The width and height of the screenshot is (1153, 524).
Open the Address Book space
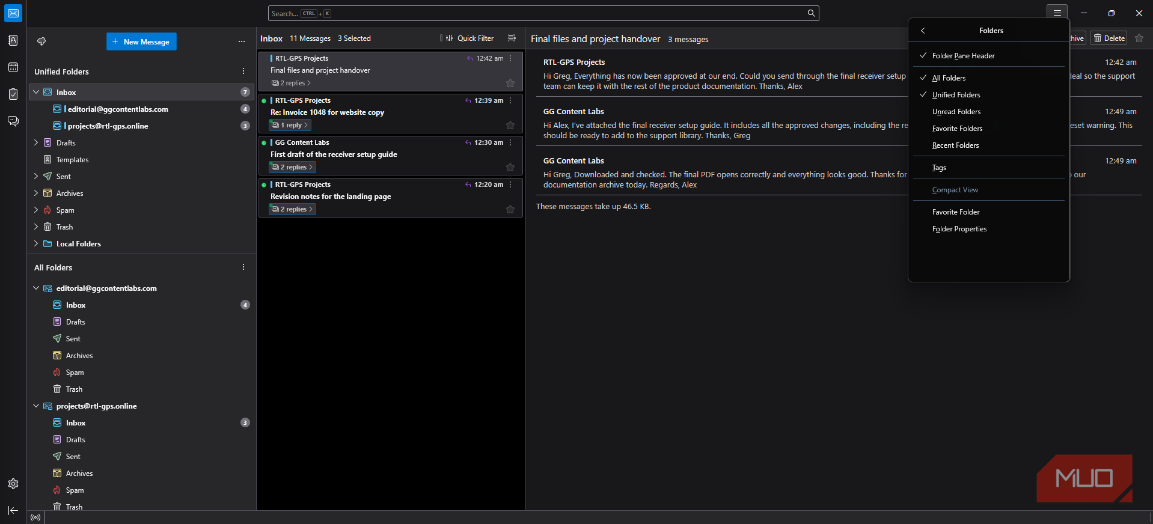(x=13, y=40)
